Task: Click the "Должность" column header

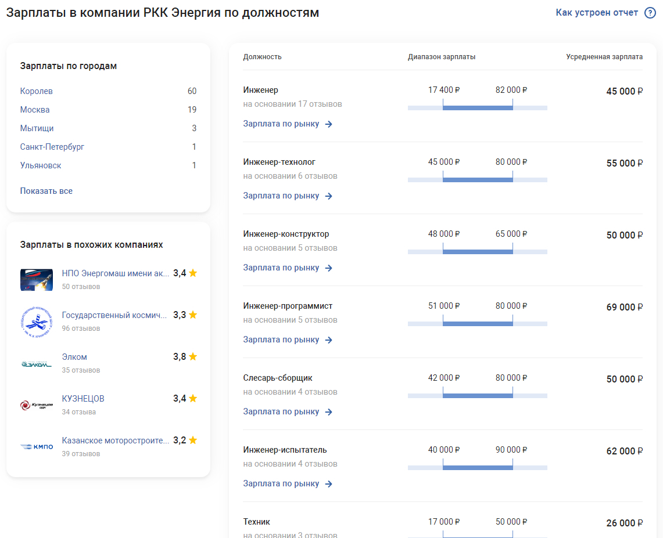Action: pos(262,57)
